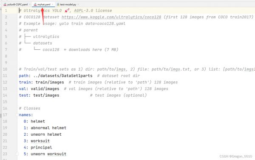Switch to the test-model.py tab
This screenshot has height=160, width=255.
coord(68,5)
